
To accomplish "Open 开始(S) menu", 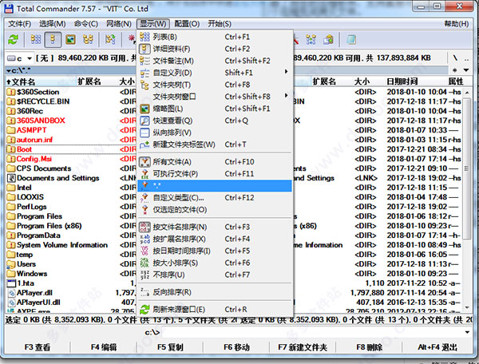I will click(x=220, y=24).
